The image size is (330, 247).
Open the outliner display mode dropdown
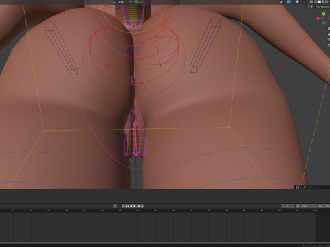(298, 187)
